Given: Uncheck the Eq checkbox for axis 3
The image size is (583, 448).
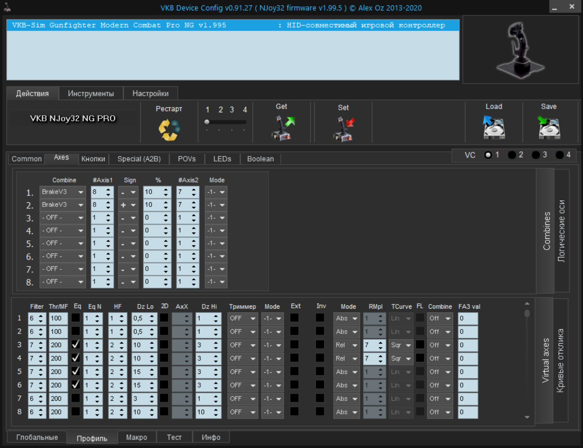Looking at the screenshot, I should [x=76, y=344].
